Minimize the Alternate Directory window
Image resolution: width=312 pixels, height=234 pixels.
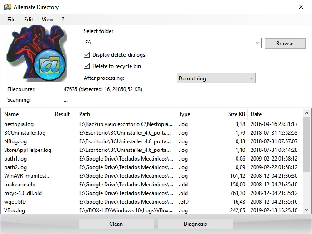coord(260,7)
